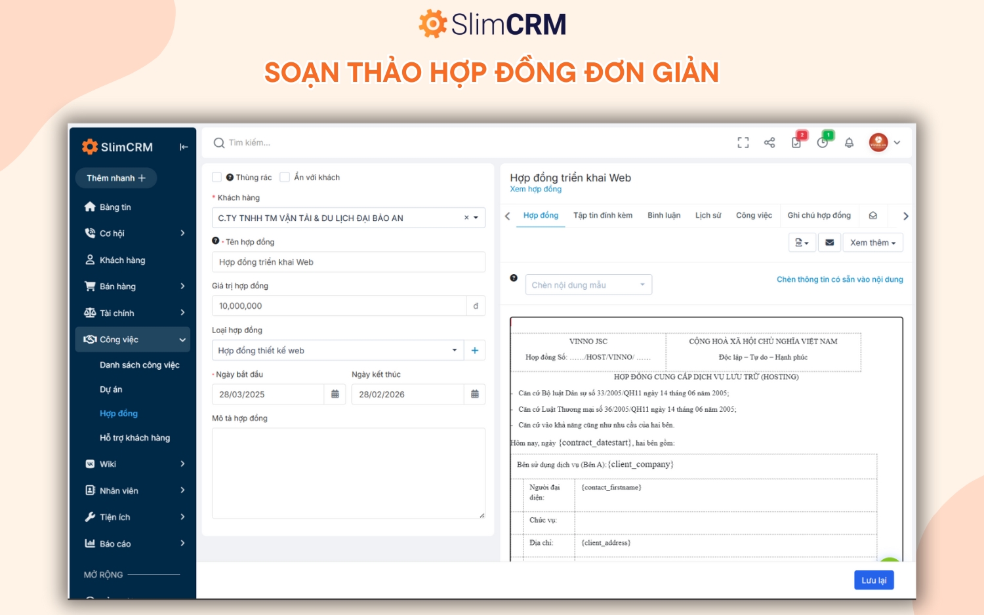Expand the Xem thêm dropdown
Screen dimensions: 984x615
tap(872, 242)
